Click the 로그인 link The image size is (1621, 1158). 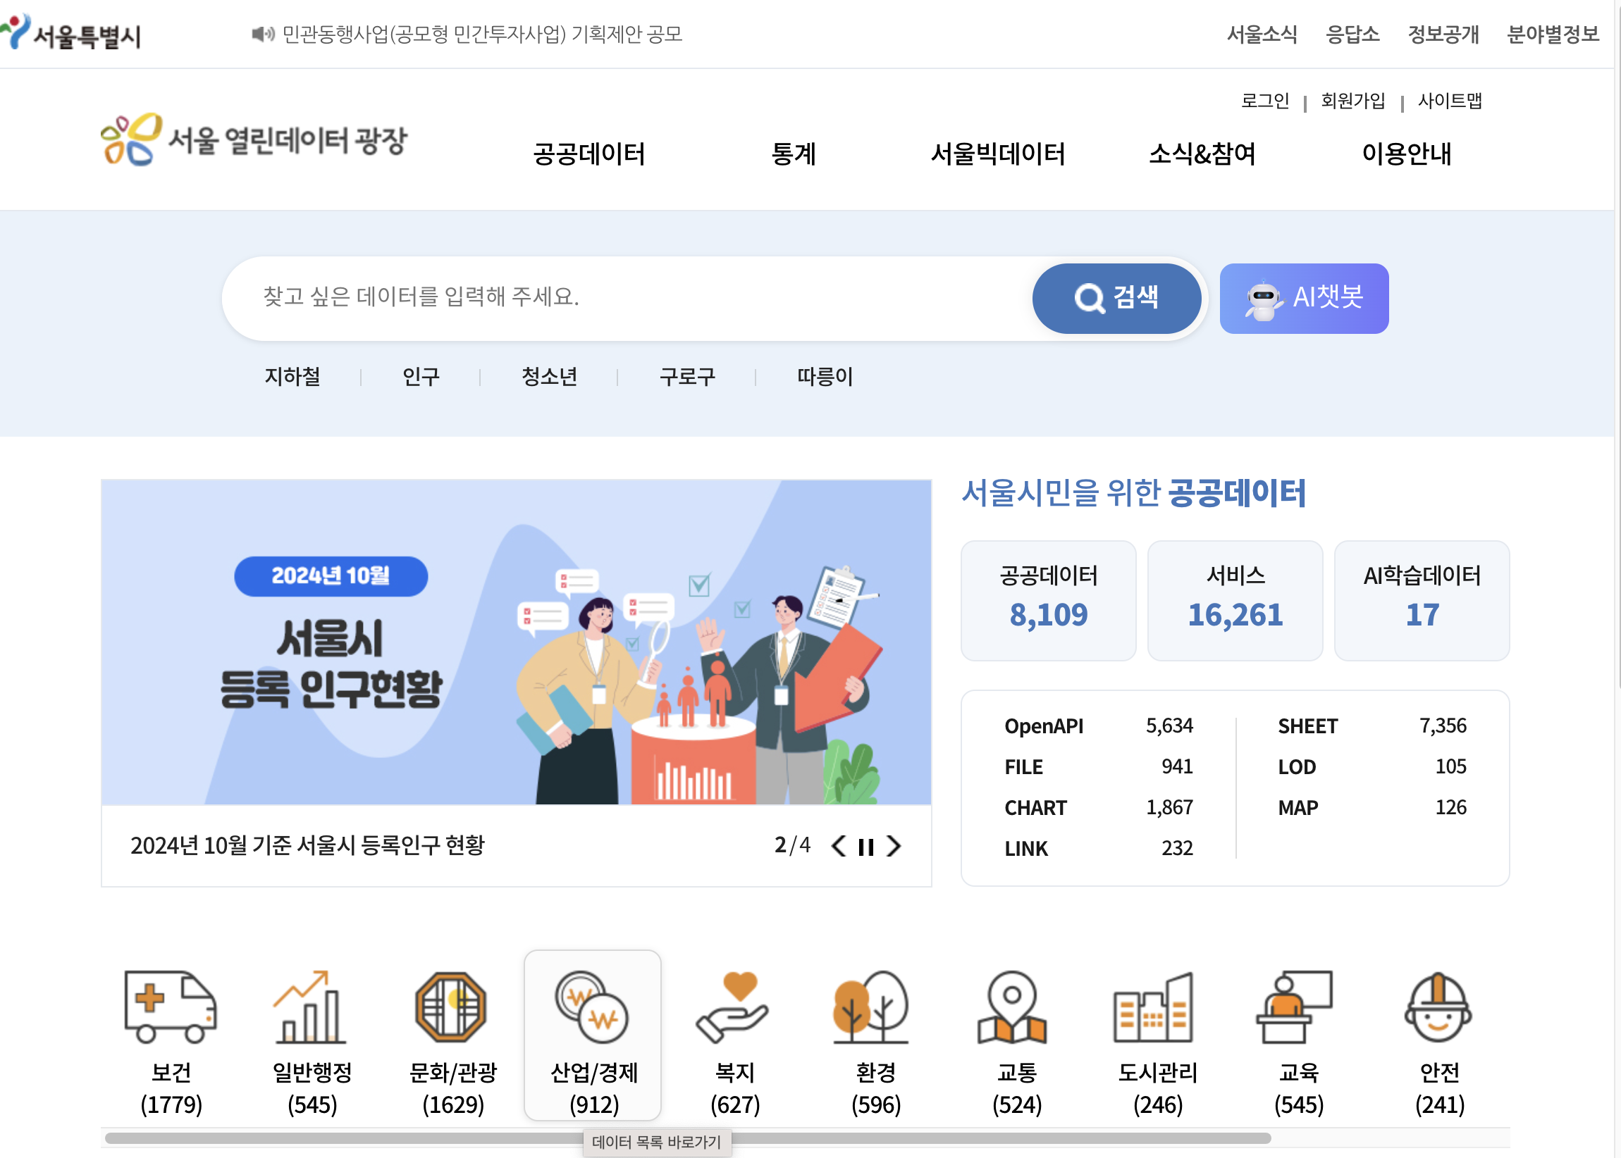[1264, 101]
